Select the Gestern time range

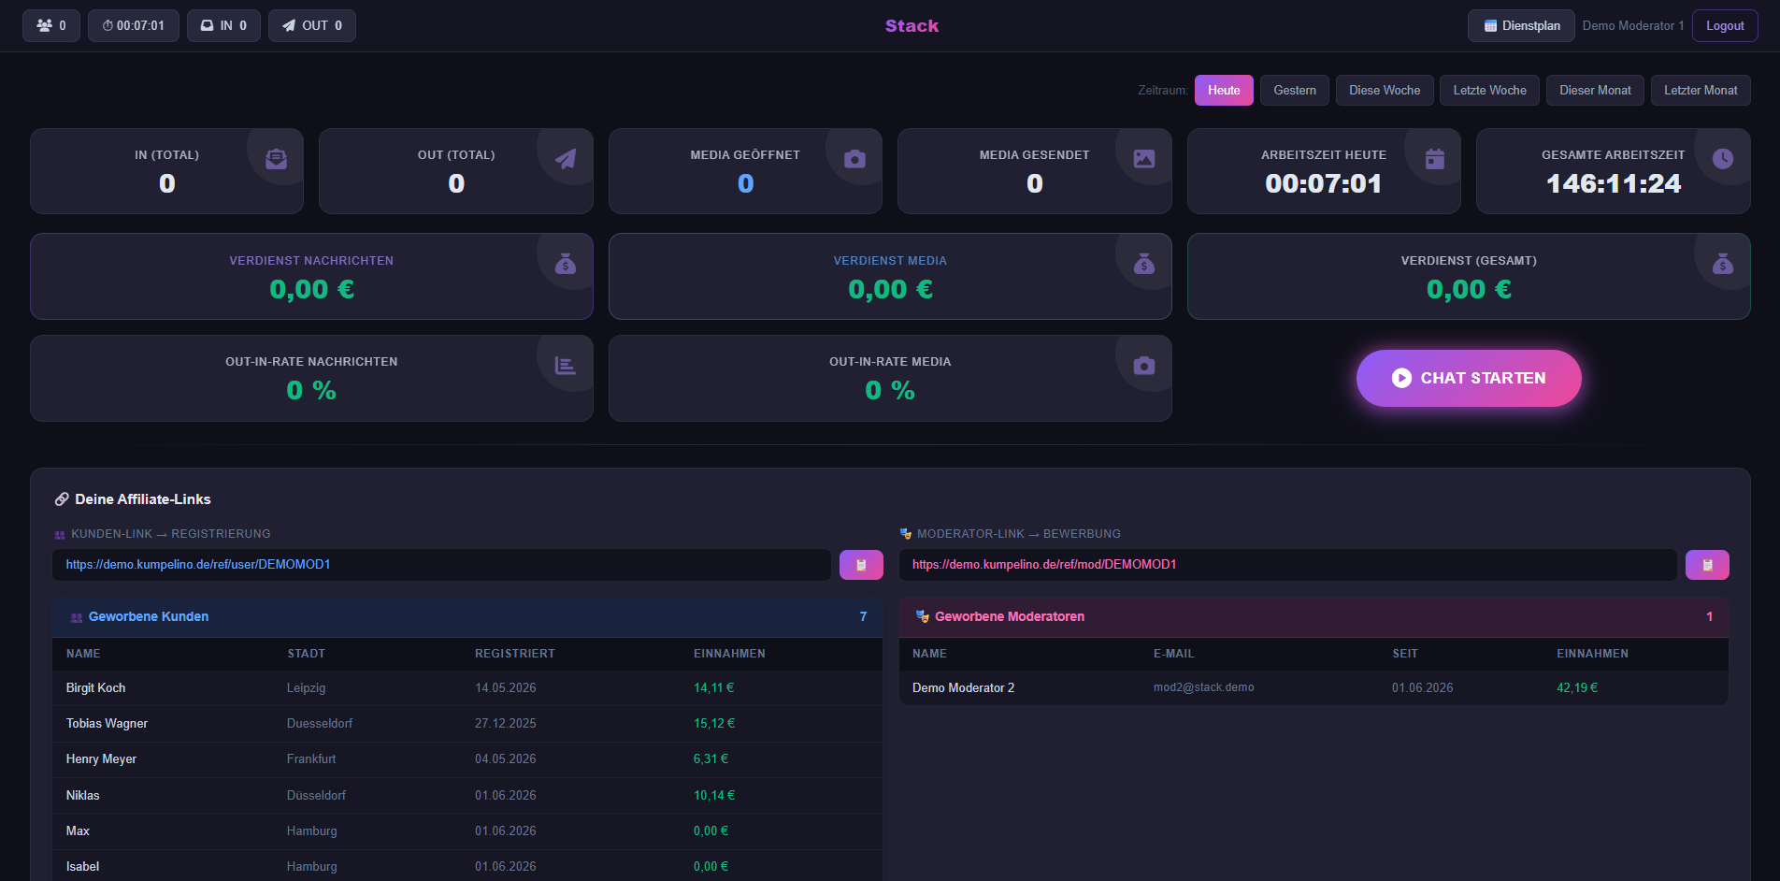[x=1295, y=90]
